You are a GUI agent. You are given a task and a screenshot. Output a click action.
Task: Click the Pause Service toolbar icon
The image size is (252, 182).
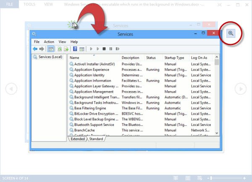111,49
